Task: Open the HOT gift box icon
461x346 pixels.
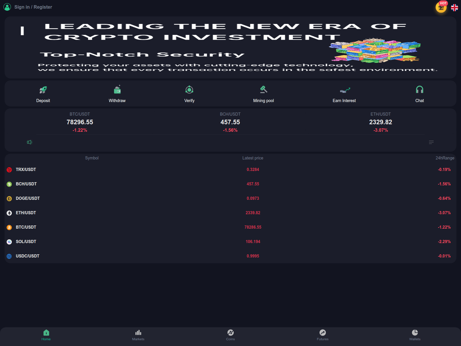Action: click(441, 7)
